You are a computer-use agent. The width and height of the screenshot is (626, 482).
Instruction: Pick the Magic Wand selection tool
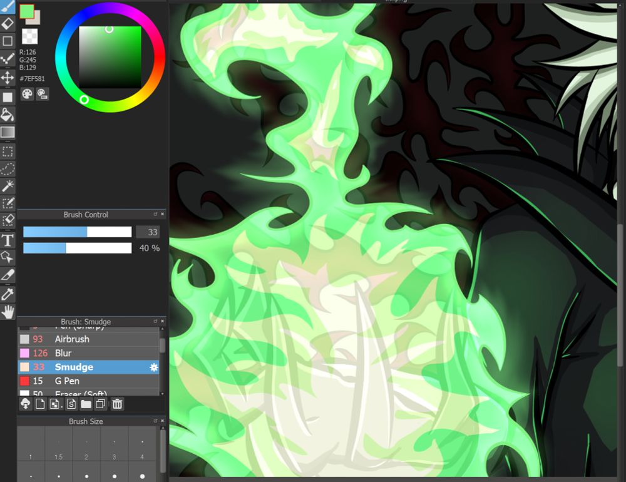click(x=8, y=185)
